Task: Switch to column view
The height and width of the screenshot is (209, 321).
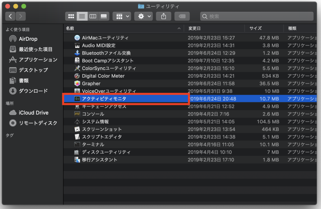Action: click(x=93, y=16)
